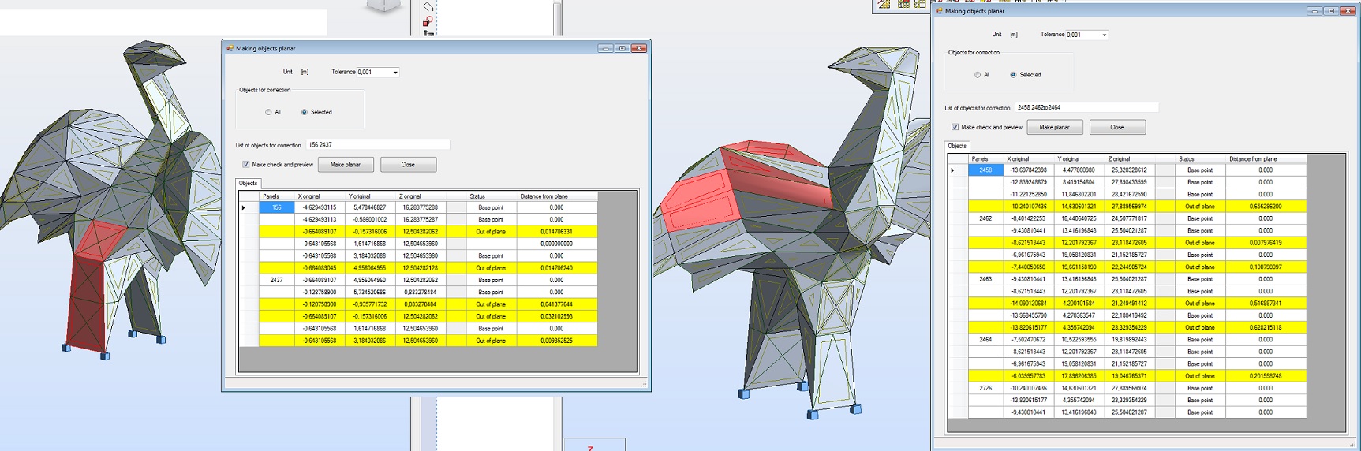1361x451 pixels.
Task: Click the Y value 17,896206385
Action: [x=1079, y=376]
